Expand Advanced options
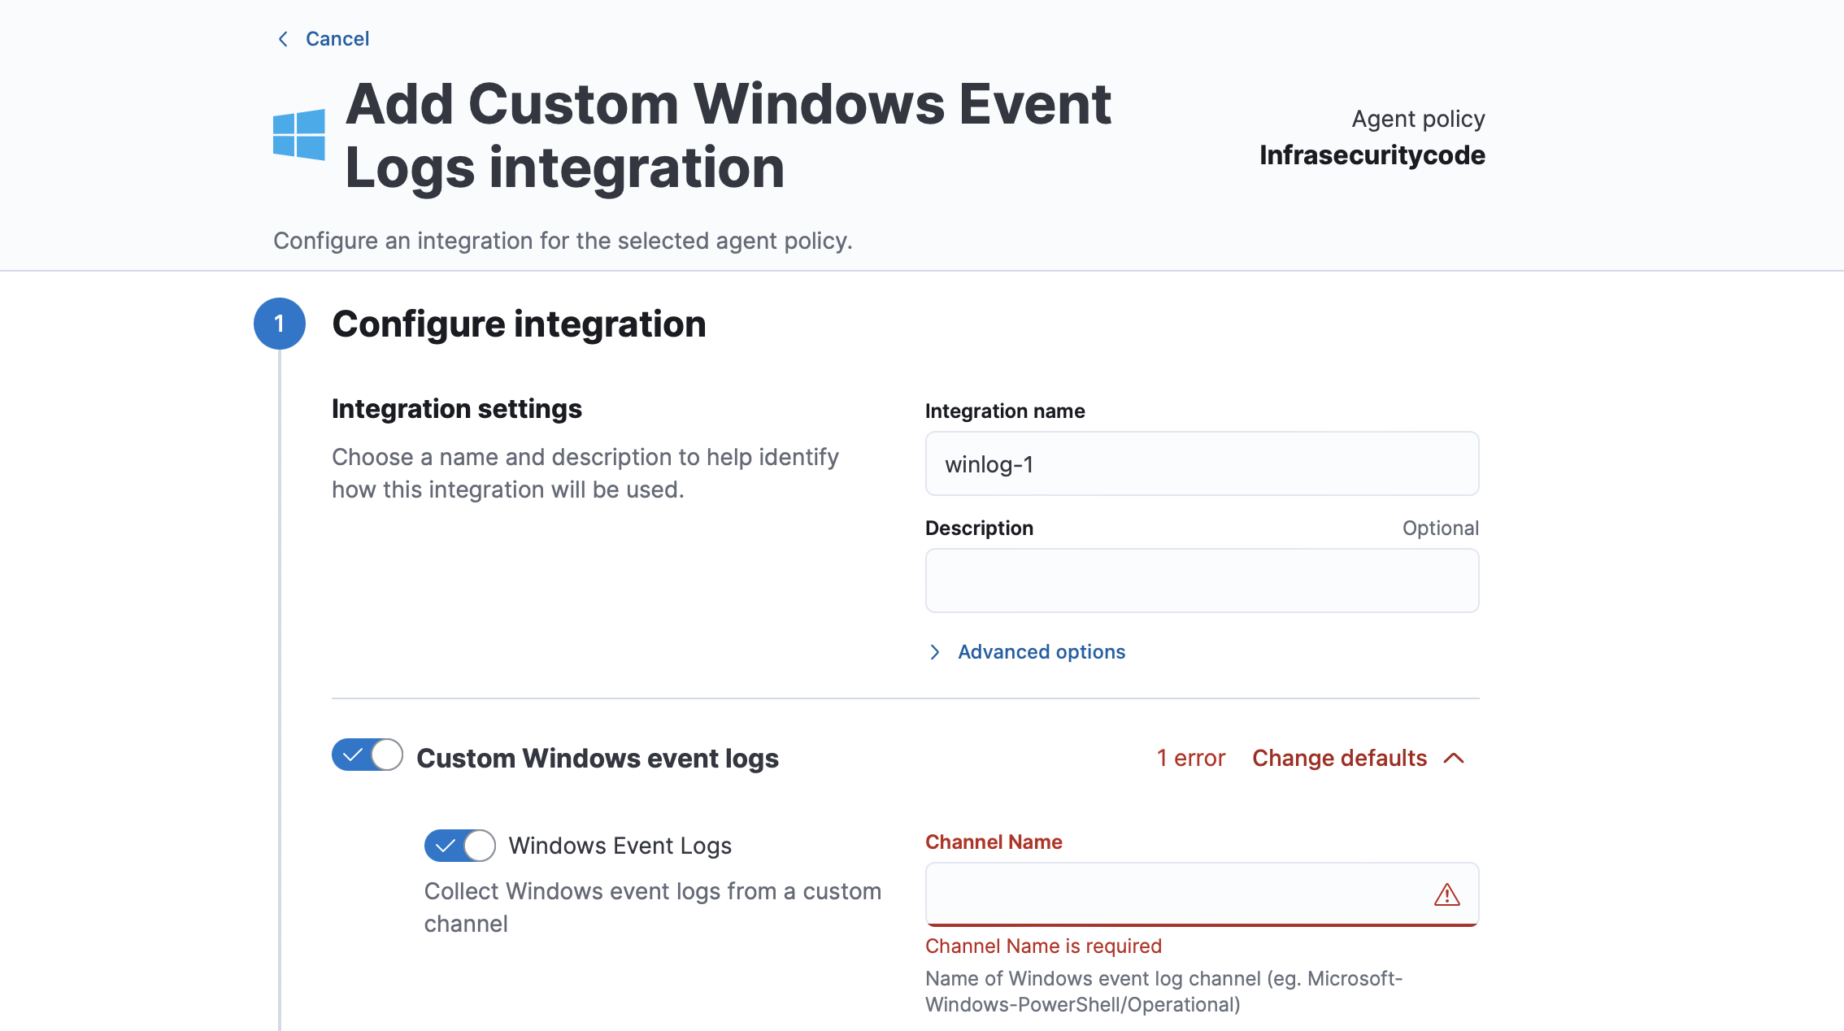1844x1031 pixels. click(x=1041, y=652)
